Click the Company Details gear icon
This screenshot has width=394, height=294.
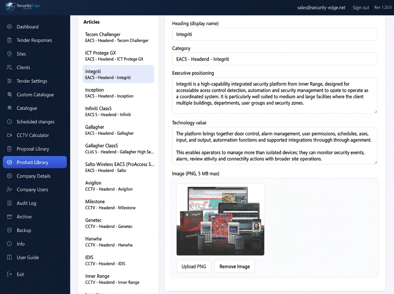click(x=10, y=176)
